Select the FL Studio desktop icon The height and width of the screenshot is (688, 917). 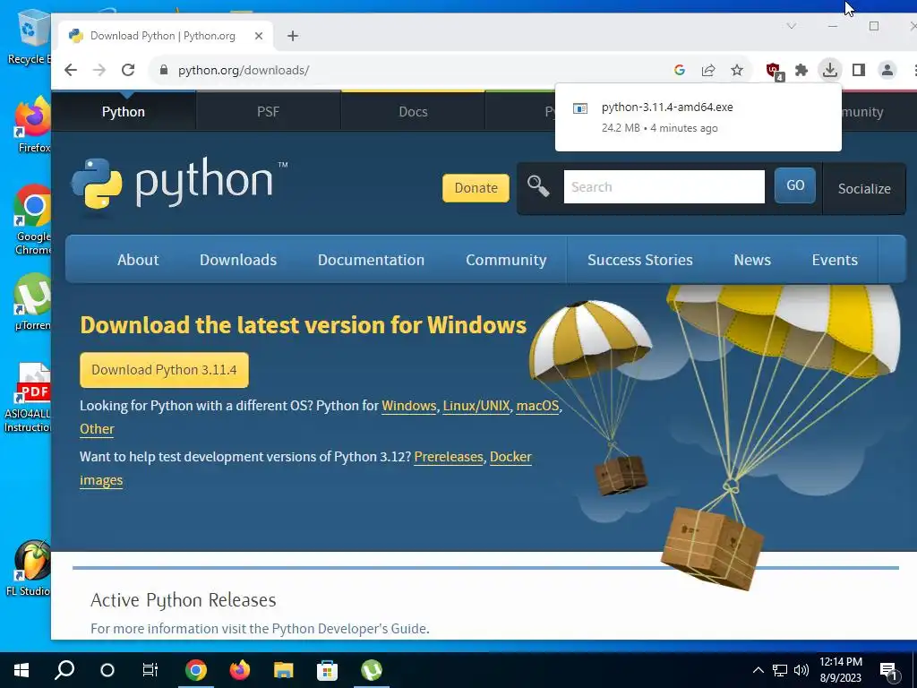pos(28,568)
